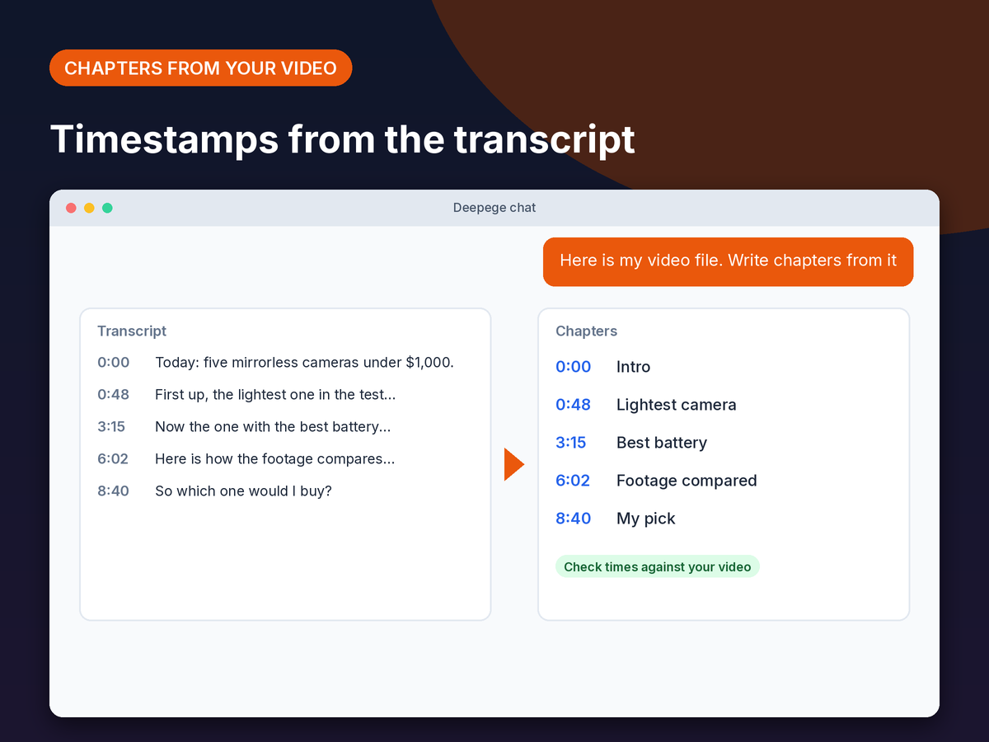The image size is (989, 742).
Task: Click the 6:02 transcript timestamp
Action: tap(113, 458)
